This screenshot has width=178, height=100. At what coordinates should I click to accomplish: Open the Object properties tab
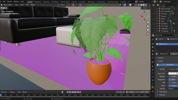click(x=153, y=66)
